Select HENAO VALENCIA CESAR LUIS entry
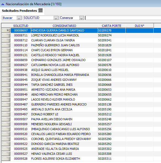Image resolution: width=161 pixels, height=163 pixels. tap(51, 154)
